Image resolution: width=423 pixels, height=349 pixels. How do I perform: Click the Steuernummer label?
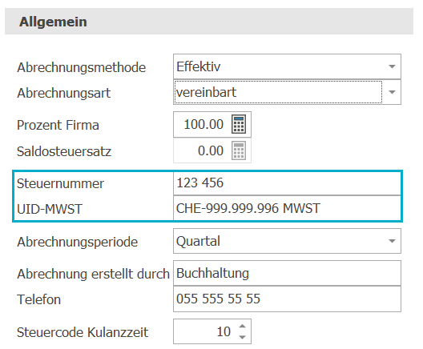[60, 183]
